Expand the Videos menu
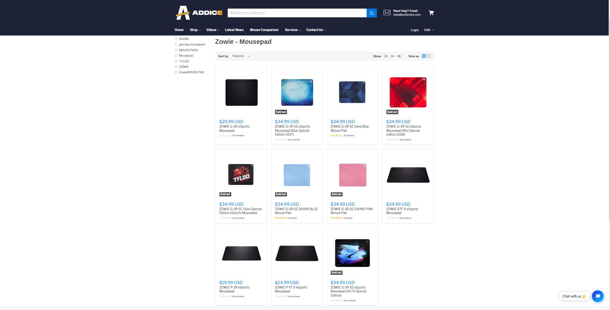610x310 pixels. [213, 30]
